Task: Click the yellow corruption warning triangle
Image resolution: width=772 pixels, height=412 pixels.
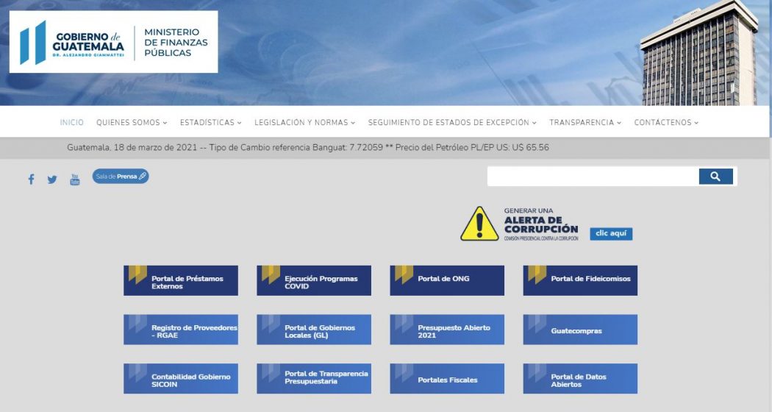Action: click(479, 224)
